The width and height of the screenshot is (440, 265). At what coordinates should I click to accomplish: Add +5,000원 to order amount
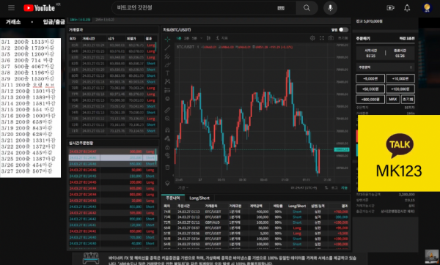[370, 79]
